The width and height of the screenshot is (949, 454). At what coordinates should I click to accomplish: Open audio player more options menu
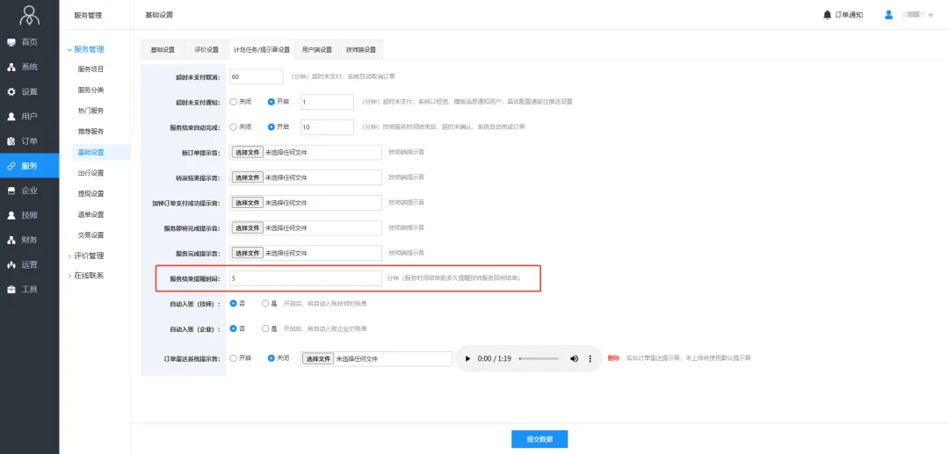point(590,358)
